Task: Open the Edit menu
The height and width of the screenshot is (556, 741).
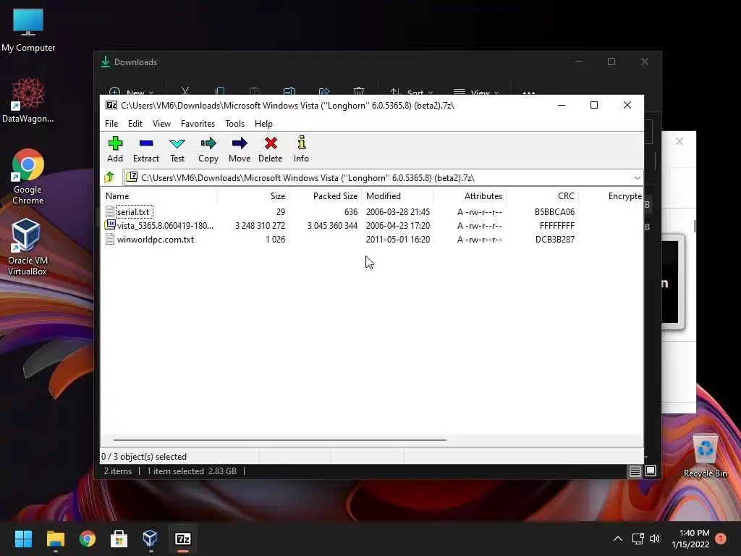Action: 135,123
